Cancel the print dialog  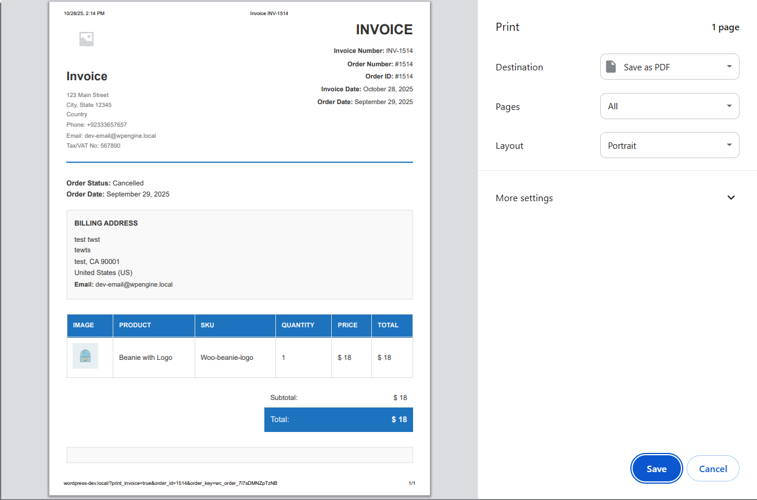[x=713, y=469]
